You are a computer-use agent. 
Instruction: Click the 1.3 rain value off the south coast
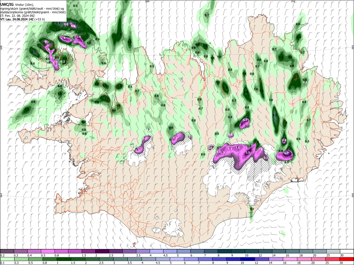coord(252,209)
